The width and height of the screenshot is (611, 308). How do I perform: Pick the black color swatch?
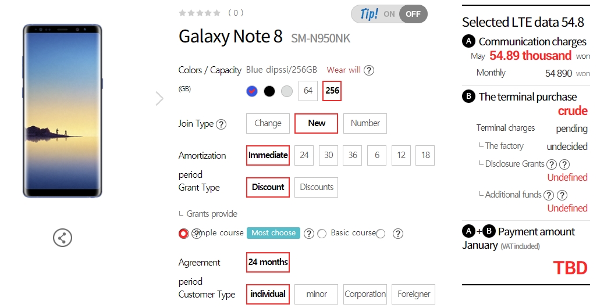269,91
